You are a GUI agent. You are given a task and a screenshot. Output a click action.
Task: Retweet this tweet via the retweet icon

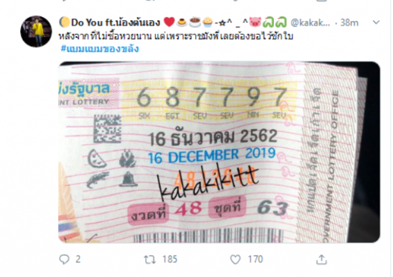[x=150, y=259]
